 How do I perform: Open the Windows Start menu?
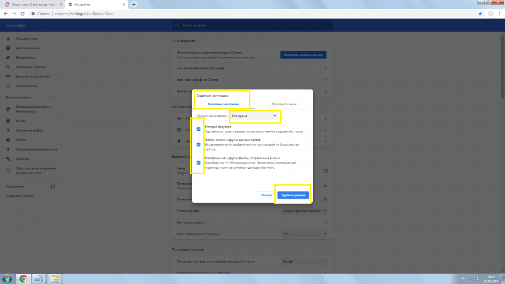pyautogui.click(x=7, y=278)
